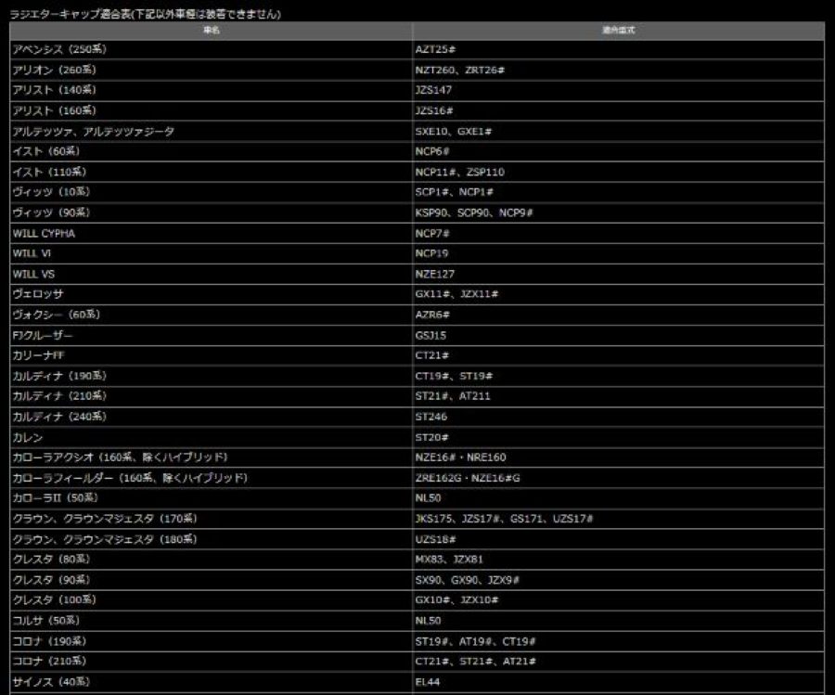835x695 pixels.
Task: Select the アルテッツァ、アルテッツァジータ row
Action: (x=93, y=131)
